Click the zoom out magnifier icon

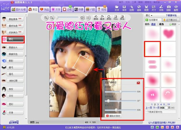coord(51,18)
